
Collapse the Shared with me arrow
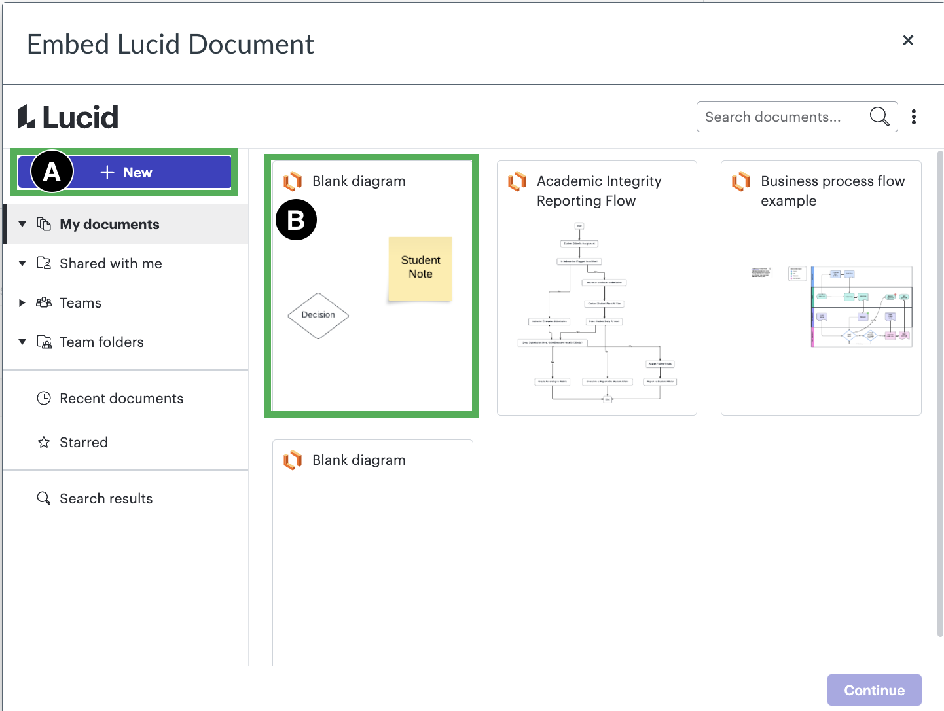coord(22,263)
